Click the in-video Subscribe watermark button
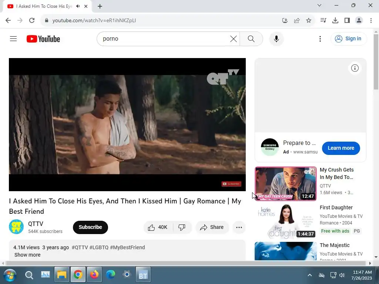This screenshot has width=379, height=284. click(x=231, y=184)
